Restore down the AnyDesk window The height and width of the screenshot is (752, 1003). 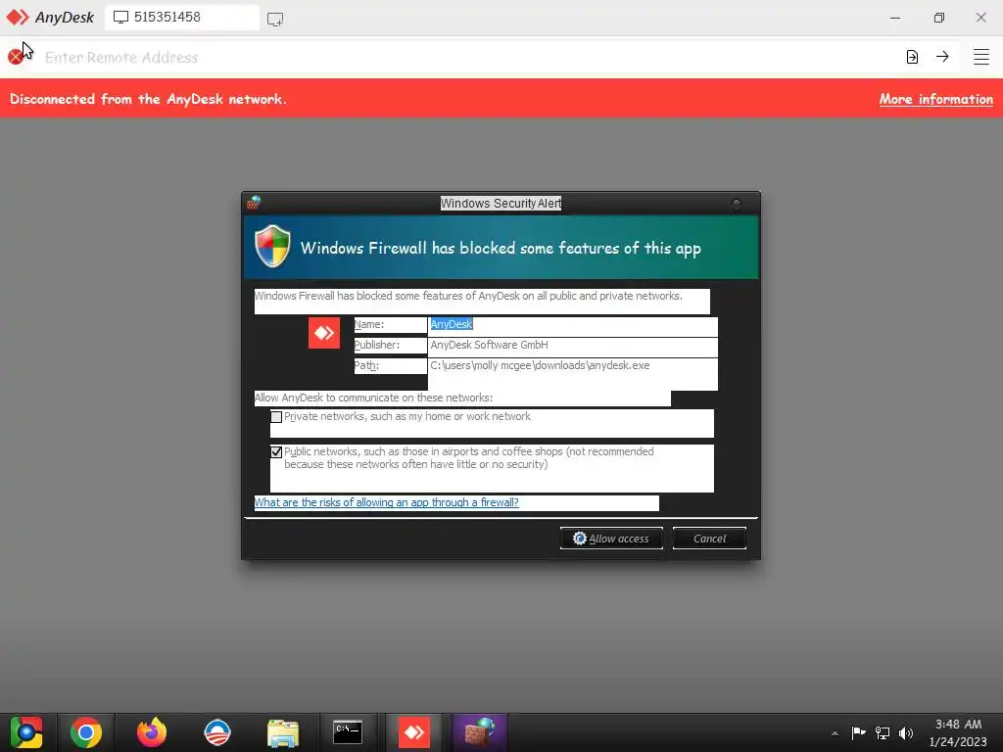938,18
